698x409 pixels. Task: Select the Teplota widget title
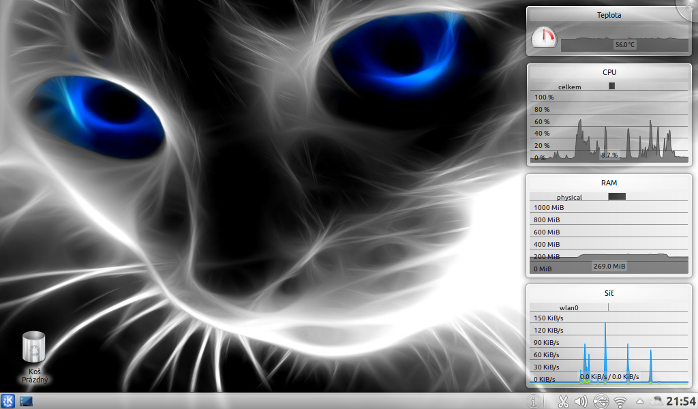pyautogui.click(x=609, y=15)
